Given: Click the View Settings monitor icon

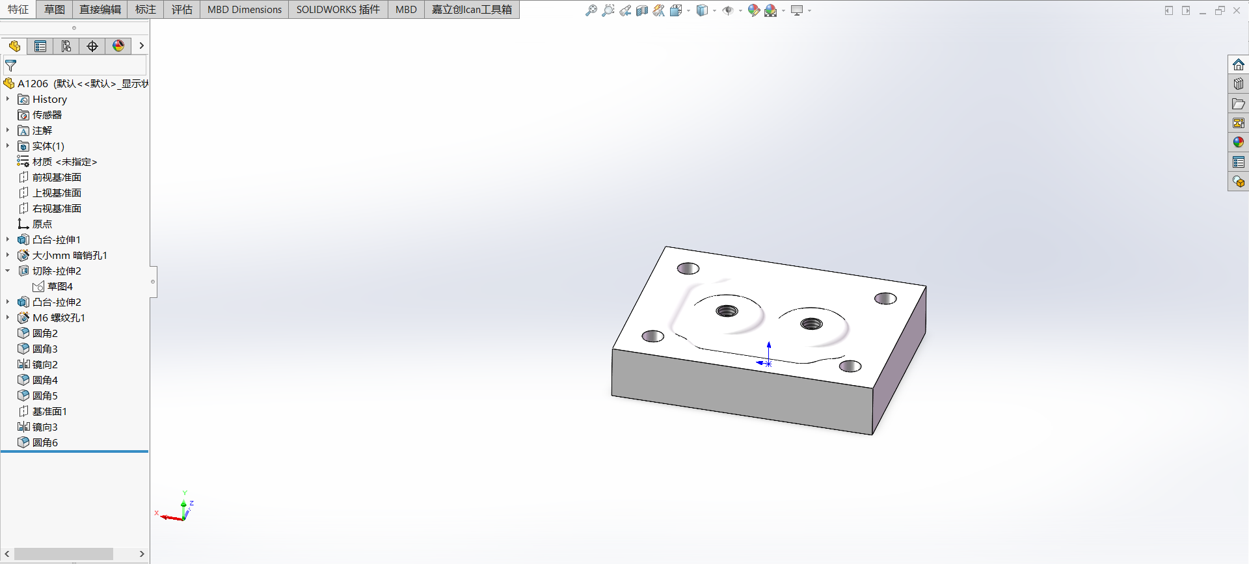Looking at the screenshot, I should tap(797, 10).
